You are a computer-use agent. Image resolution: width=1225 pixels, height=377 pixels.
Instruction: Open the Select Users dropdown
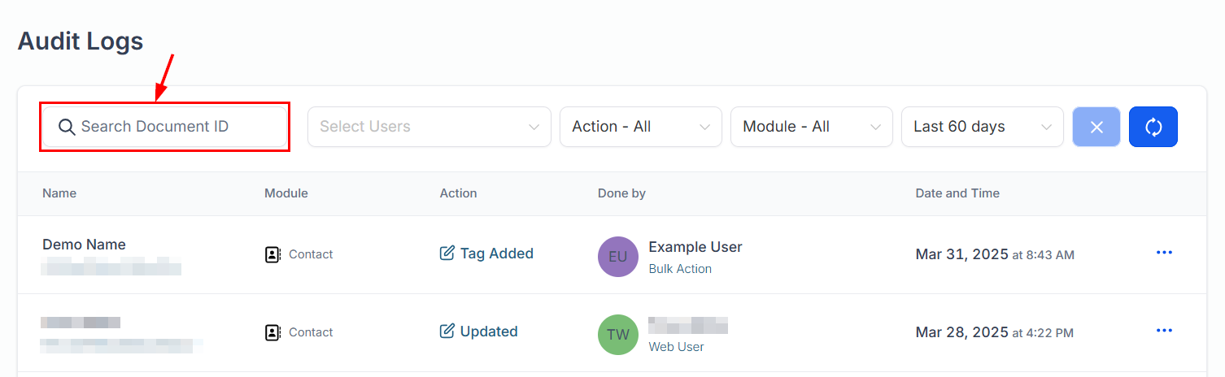click(x=429, y=127)
